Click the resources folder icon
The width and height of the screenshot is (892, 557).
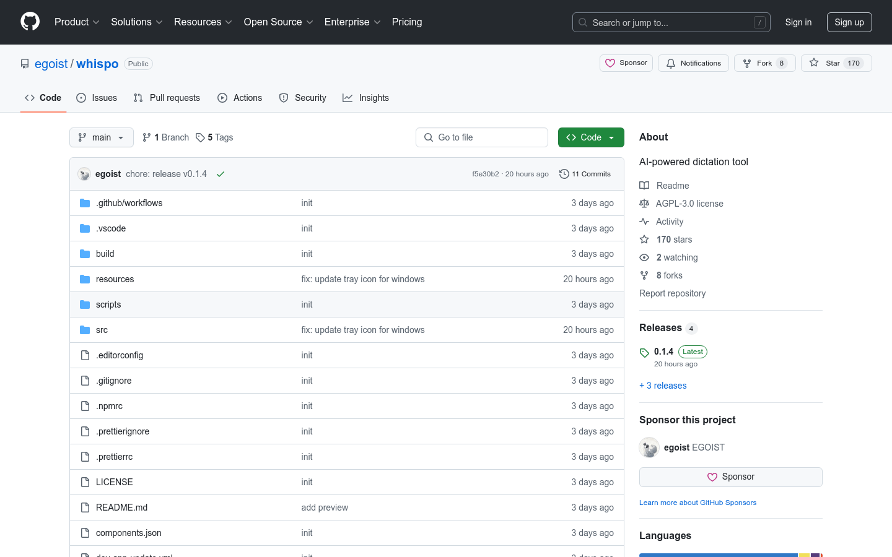[85, 279]
